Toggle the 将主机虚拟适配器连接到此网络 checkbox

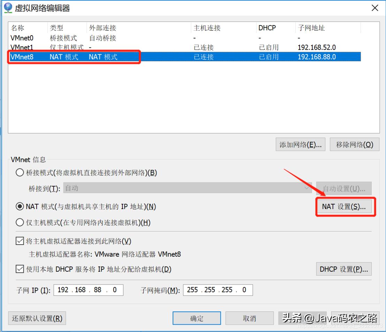click(20, 241)
